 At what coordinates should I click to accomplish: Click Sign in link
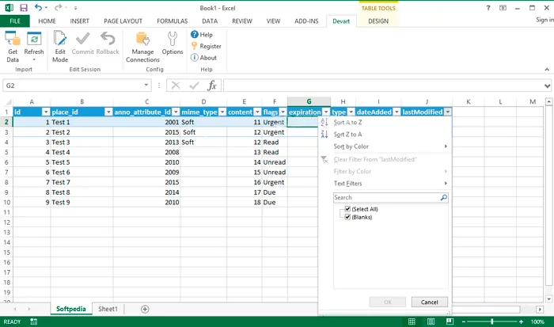point(545,20)
